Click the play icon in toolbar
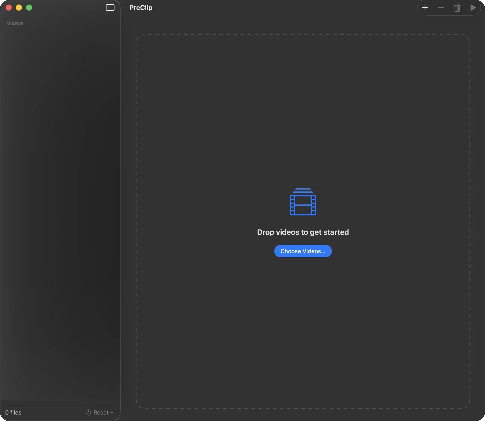The image size is (485, 421). pos(473,8)
